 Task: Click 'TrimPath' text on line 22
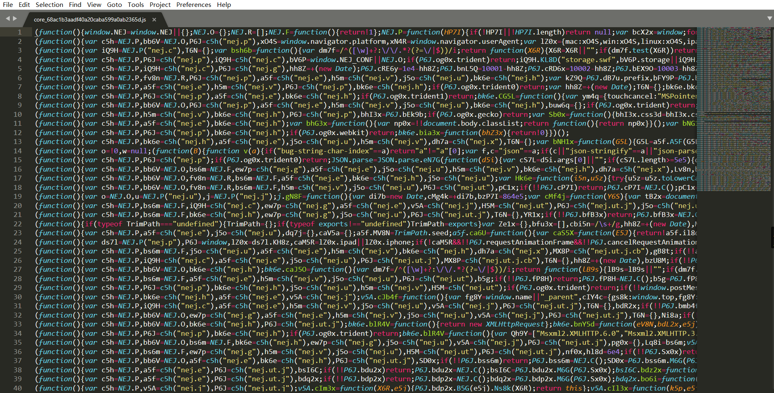[143, 224]
